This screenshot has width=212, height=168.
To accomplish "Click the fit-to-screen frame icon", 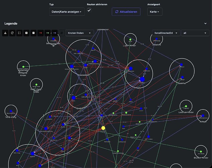I will 19,33.
